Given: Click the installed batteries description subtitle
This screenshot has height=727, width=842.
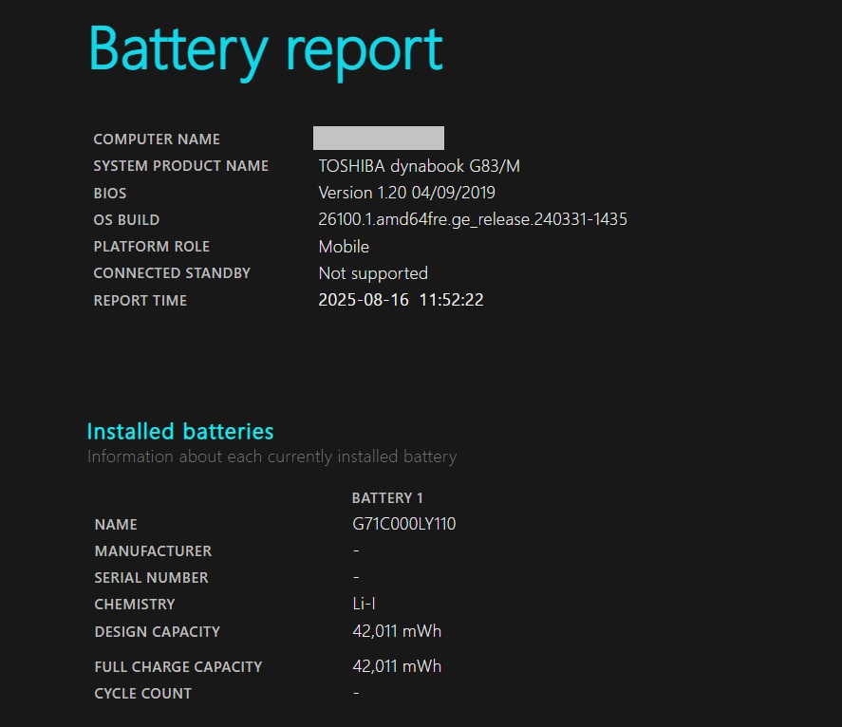Looking at the screenshot, I should [271, 457].
